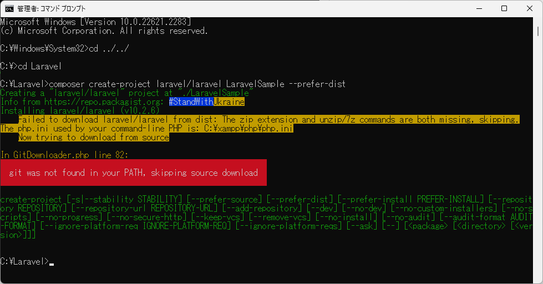The image size is (543, 284).
Task: Click the '[--ignore-platform-reqs]' option text
Action: (x=289, y=226)
